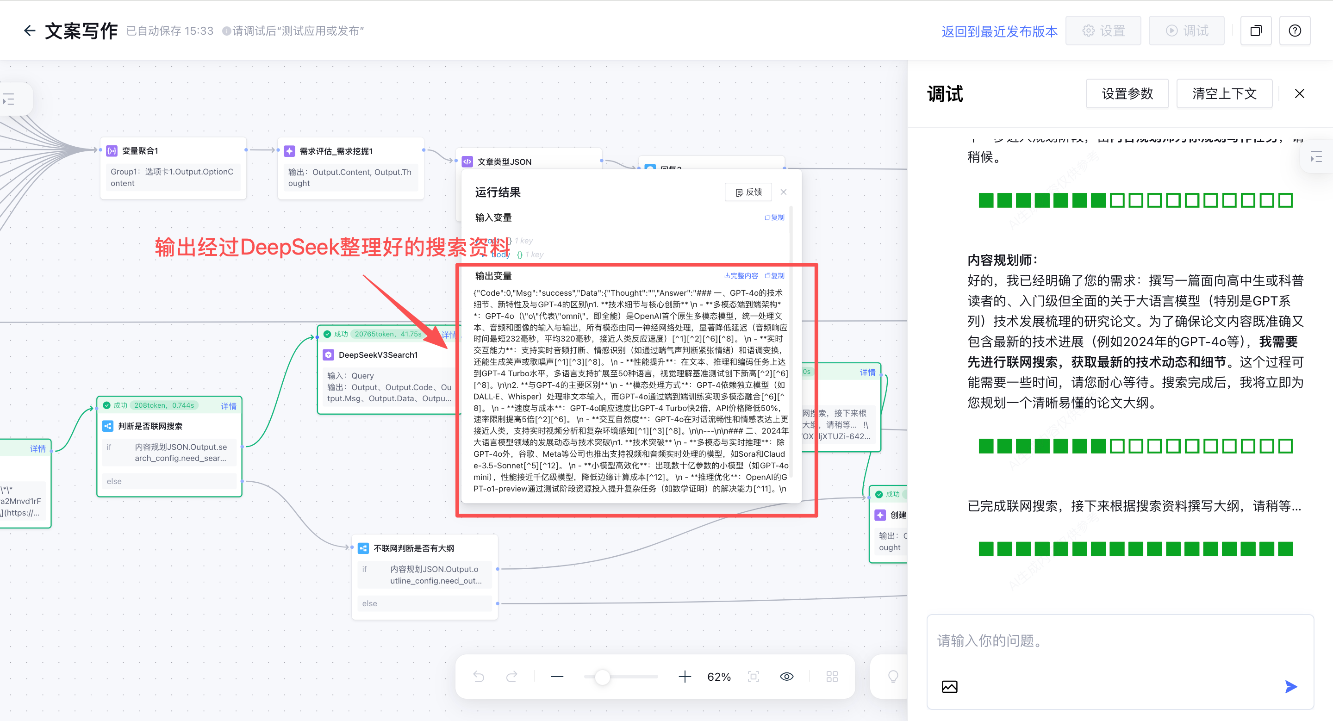Screen dimensions: 1333x721
Task: Click the 清空上下文 button
Action: tap(1224, 93)
